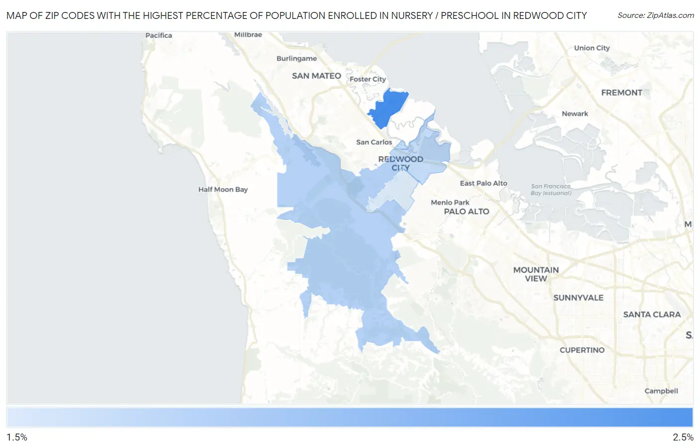The height and width of the screenshot is (448, 700).
Task: Click the percentage gradient legend bar
Action: (350, 418)
